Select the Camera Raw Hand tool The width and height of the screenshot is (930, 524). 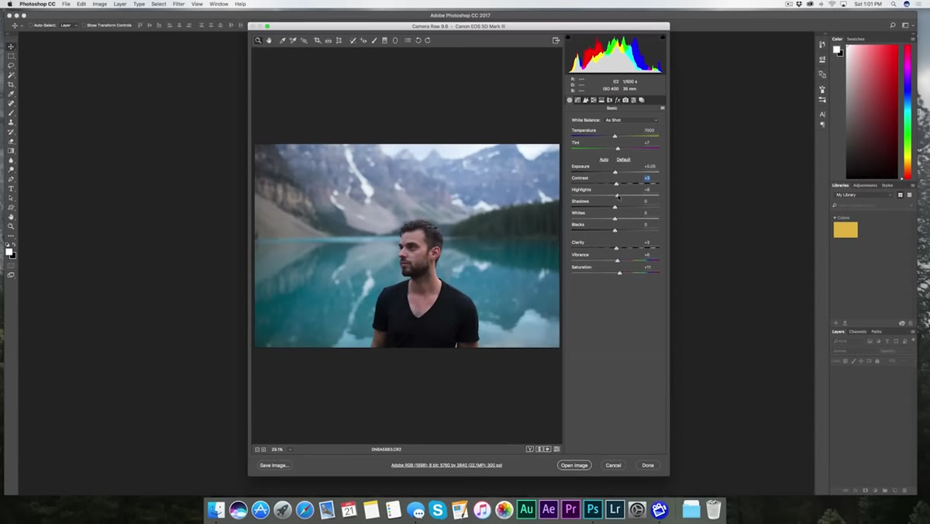268,40
